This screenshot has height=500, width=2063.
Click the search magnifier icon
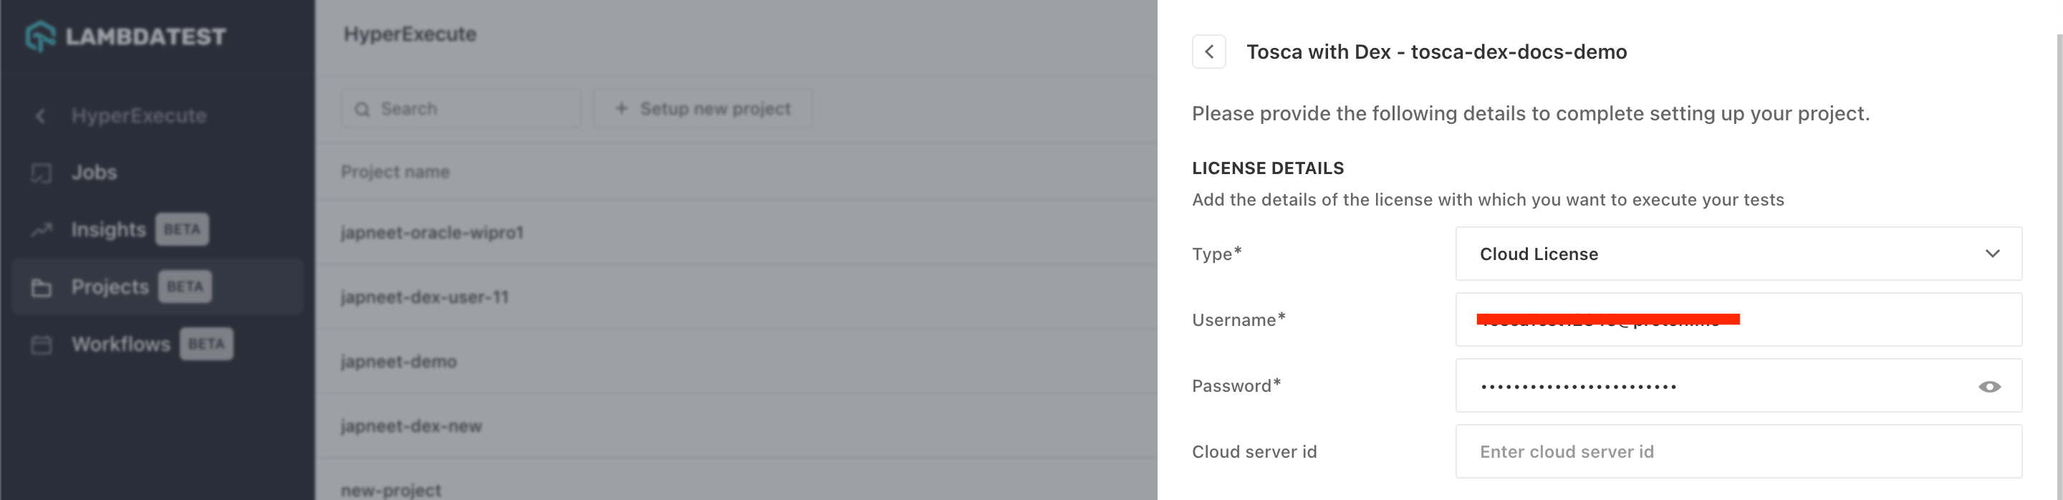click(x=362, y=109)
